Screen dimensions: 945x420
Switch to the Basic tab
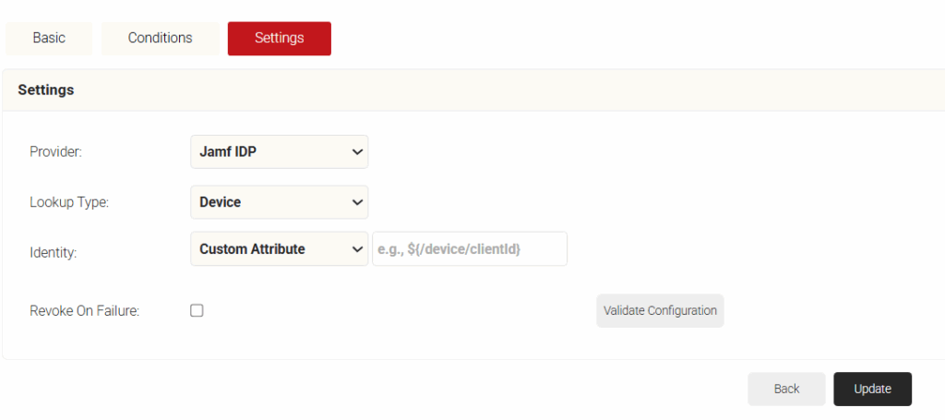pyautogui.click(x=49, y=38)
